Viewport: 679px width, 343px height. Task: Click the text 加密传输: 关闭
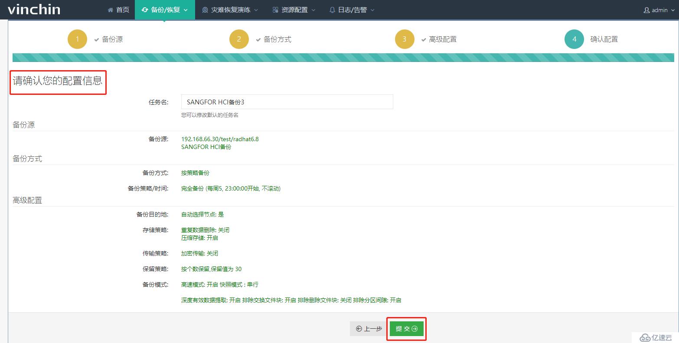click(199, 253)
